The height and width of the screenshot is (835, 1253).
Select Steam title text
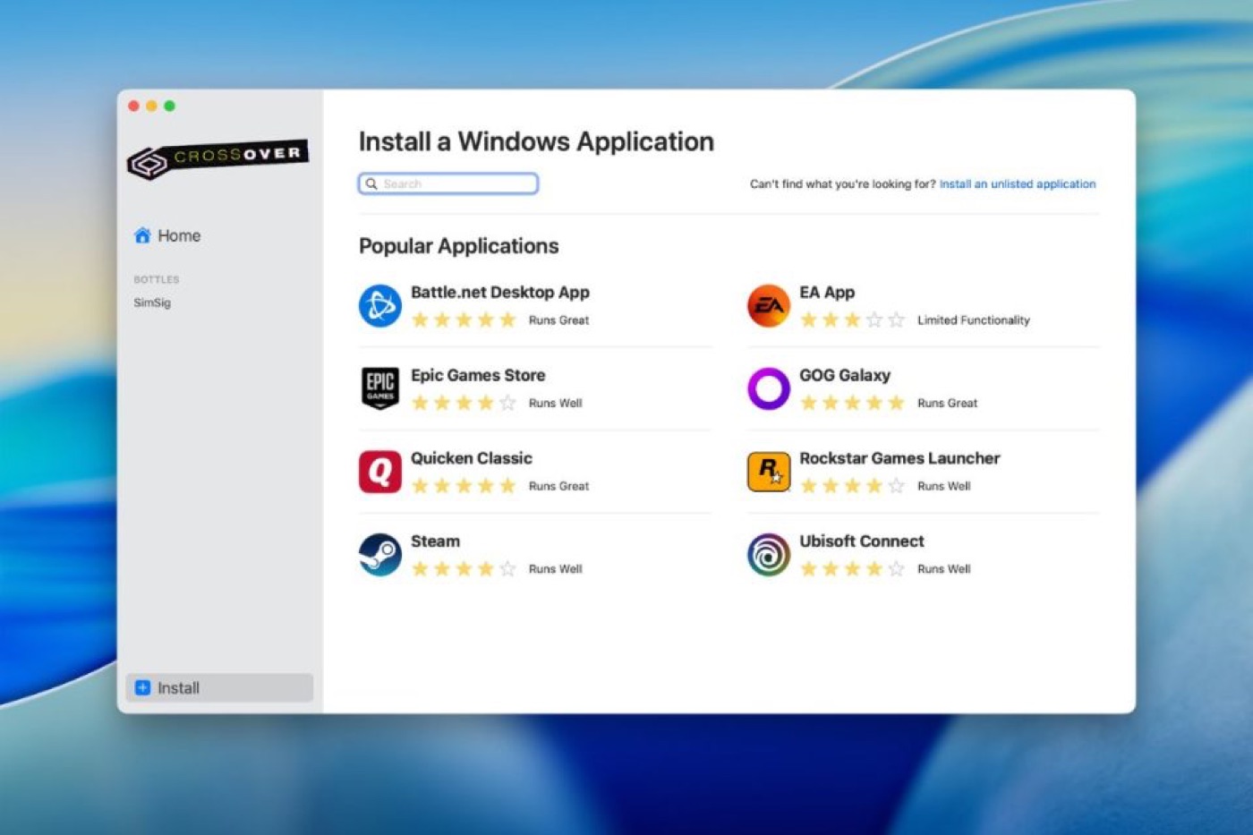click(435, 541)
